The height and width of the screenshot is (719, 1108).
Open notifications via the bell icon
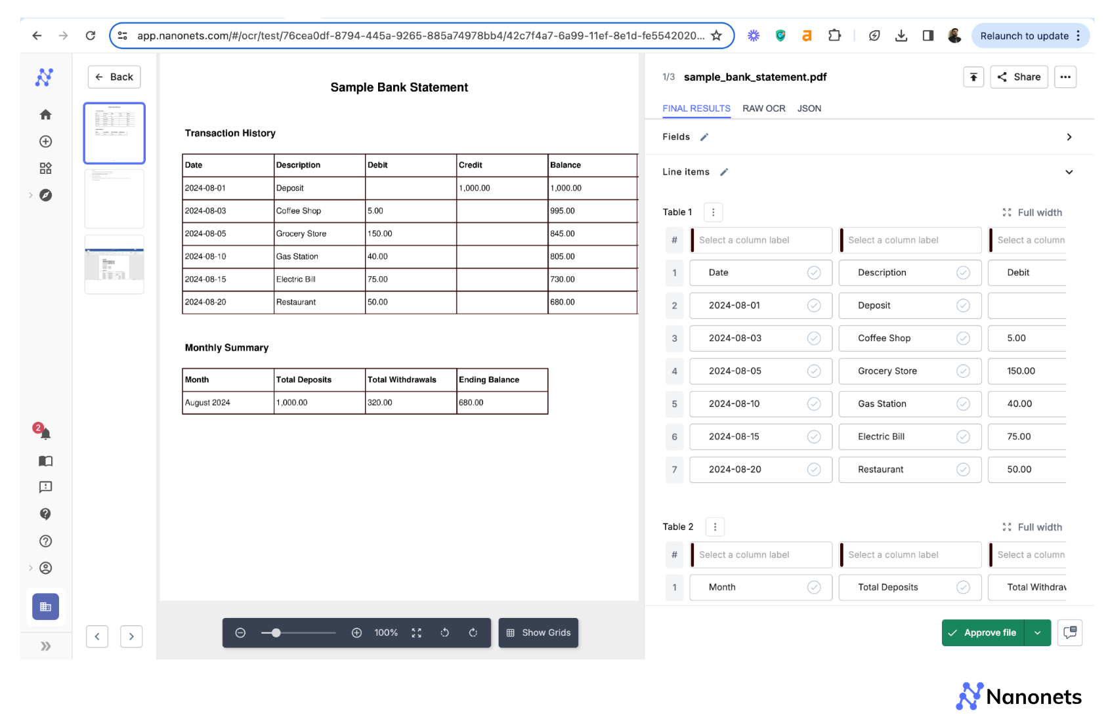(x=45, y=433)
